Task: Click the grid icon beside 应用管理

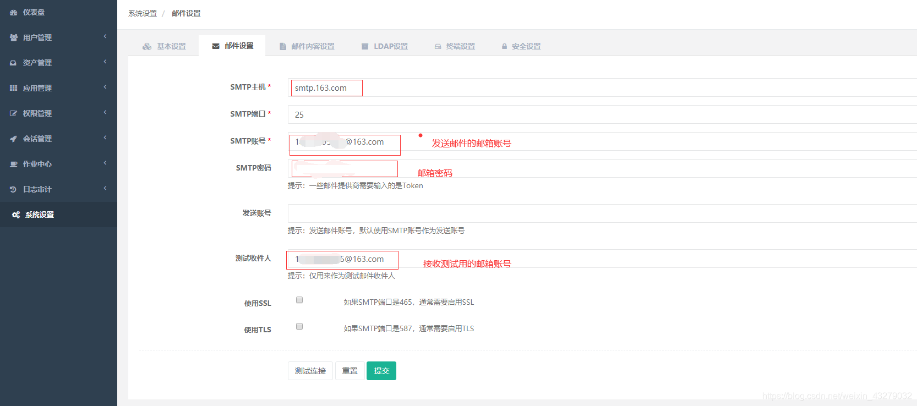Action: (13, 89)
